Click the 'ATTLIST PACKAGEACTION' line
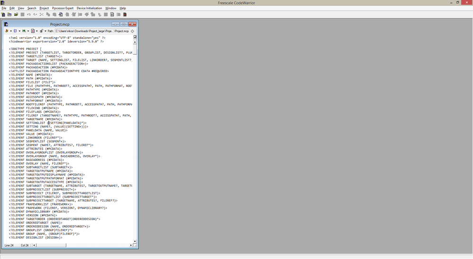The height and width of the screenshot is (259, 473). tap(59, 71)
